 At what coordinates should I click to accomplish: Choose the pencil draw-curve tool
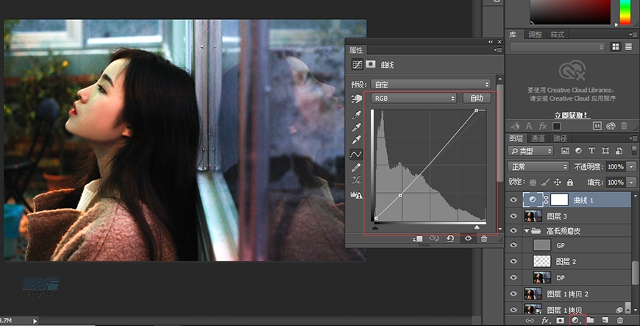pos(357,167)
